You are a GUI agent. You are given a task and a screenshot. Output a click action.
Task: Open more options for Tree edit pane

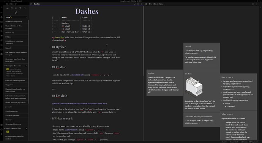(256, 4)
